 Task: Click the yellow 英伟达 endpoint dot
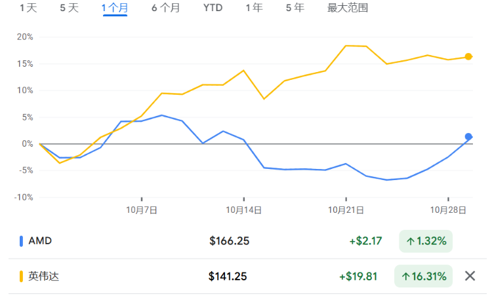[468, 57]
